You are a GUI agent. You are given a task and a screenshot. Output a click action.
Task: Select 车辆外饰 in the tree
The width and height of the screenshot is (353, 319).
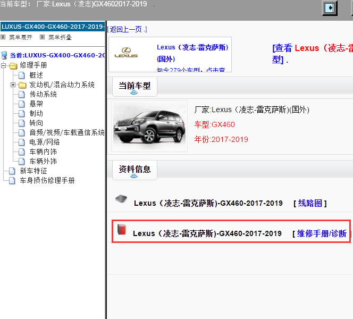43,162
